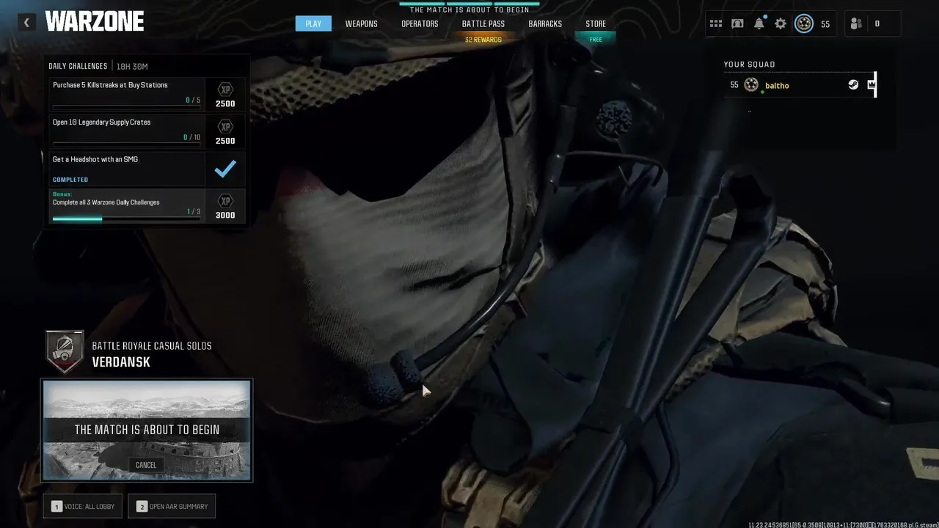Click 'The match is about to begin' top banner
The height and width of the screenshot is (528, 939).
point(469,10)
